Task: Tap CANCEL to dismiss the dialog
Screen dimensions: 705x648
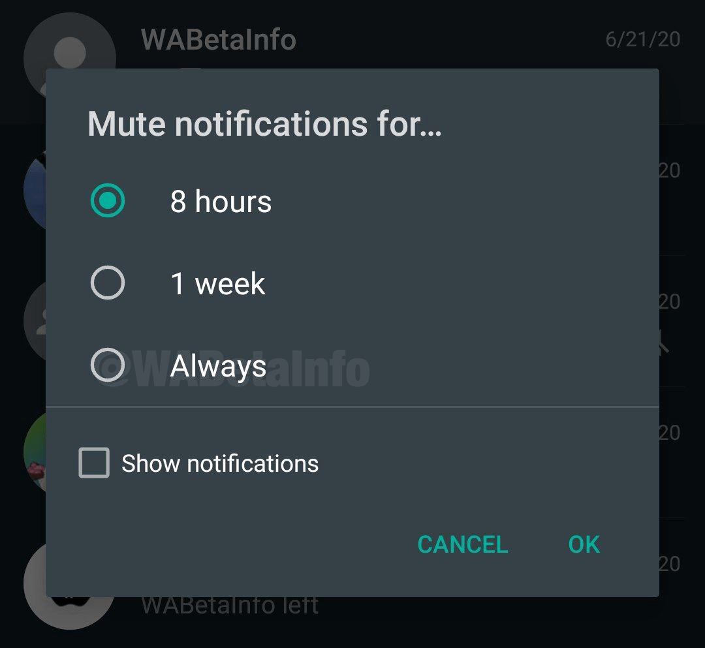Action: click(x=462, y=544)
